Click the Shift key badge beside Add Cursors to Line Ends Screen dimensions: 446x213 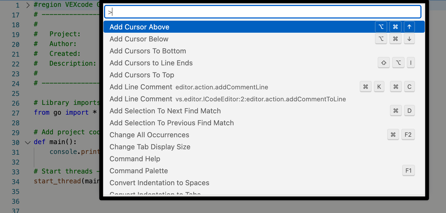tap(384, 62)
